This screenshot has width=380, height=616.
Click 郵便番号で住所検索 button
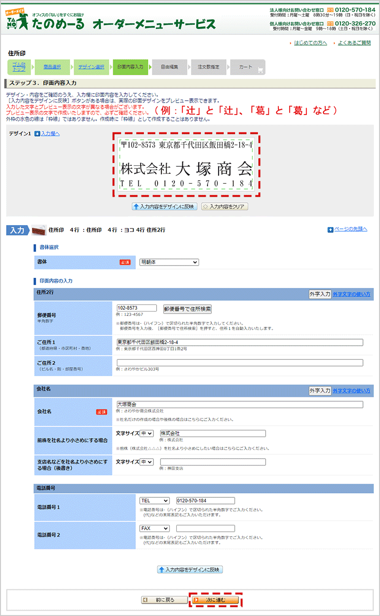pos(187,309)
